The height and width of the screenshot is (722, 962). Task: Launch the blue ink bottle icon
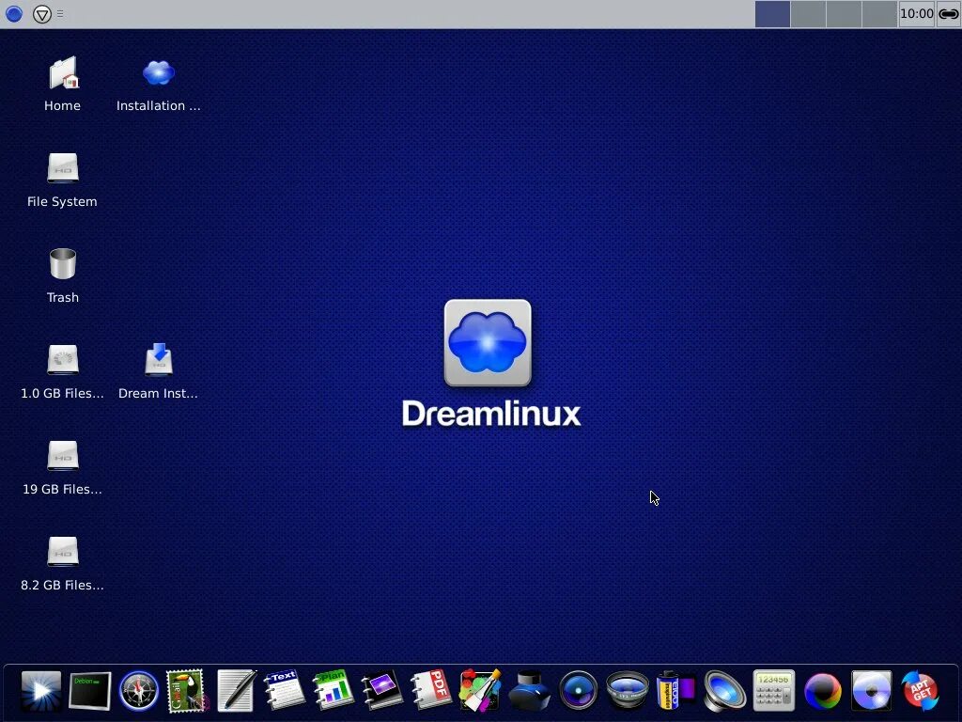(x=530, y=691)
